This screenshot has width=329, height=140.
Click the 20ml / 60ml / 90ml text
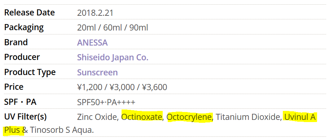tap(113, 28)
